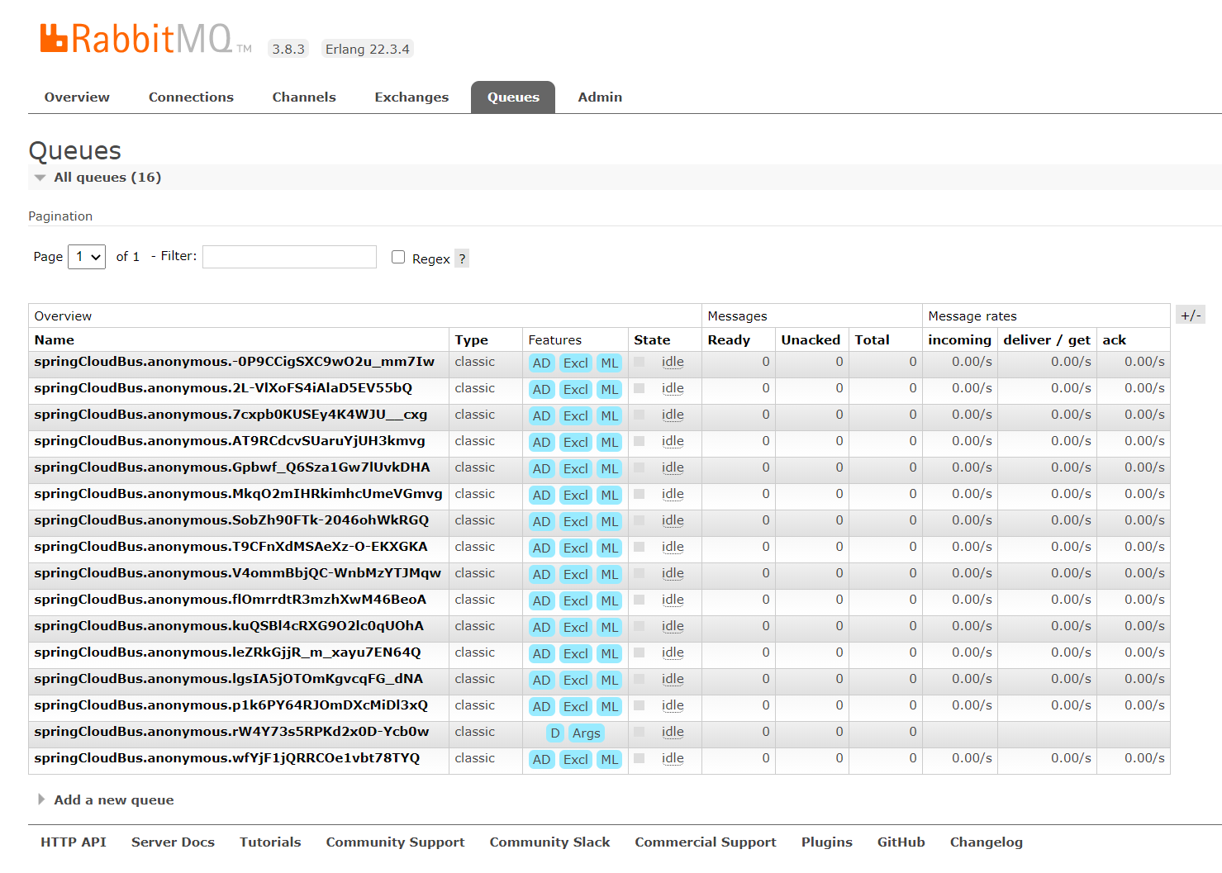
Task: Click the Excl badge on the 2L-VlXoFS4iAlaD5EV55bQ queue
Action: click(575, 390)
